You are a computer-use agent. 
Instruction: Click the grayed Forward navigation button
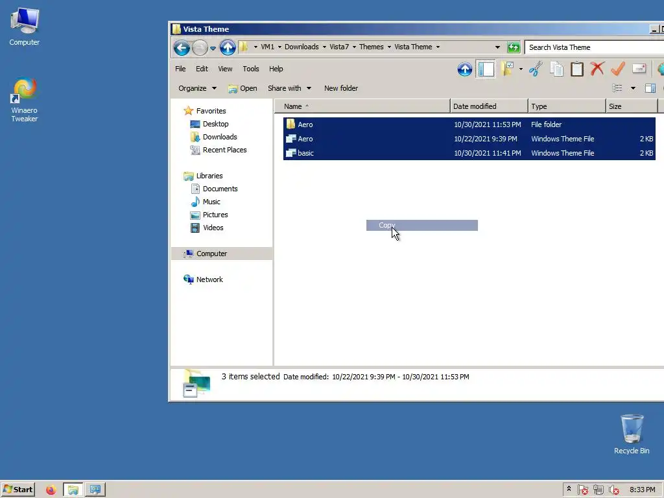200,47
